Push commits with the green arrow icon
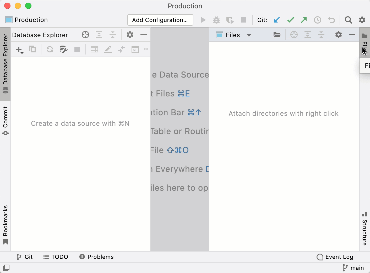Screen dimensions: 370x273 coord(304,20)
